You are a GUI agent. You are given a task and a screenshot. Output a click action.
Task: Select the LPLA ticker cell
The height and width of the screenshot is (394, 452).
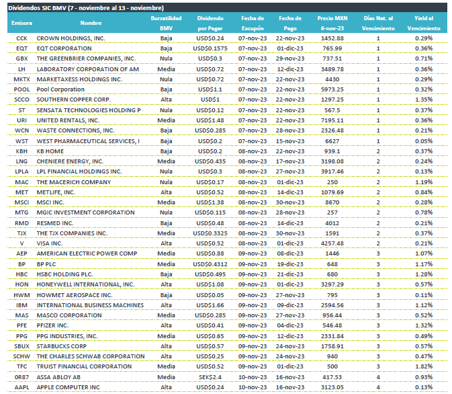click(21, 171)
